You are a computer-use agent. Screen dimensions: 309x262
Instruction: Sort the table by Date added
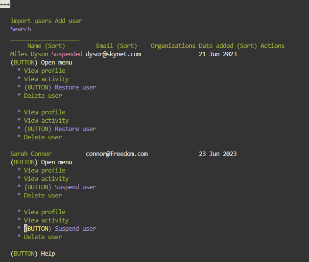click(x=228, y=46)
